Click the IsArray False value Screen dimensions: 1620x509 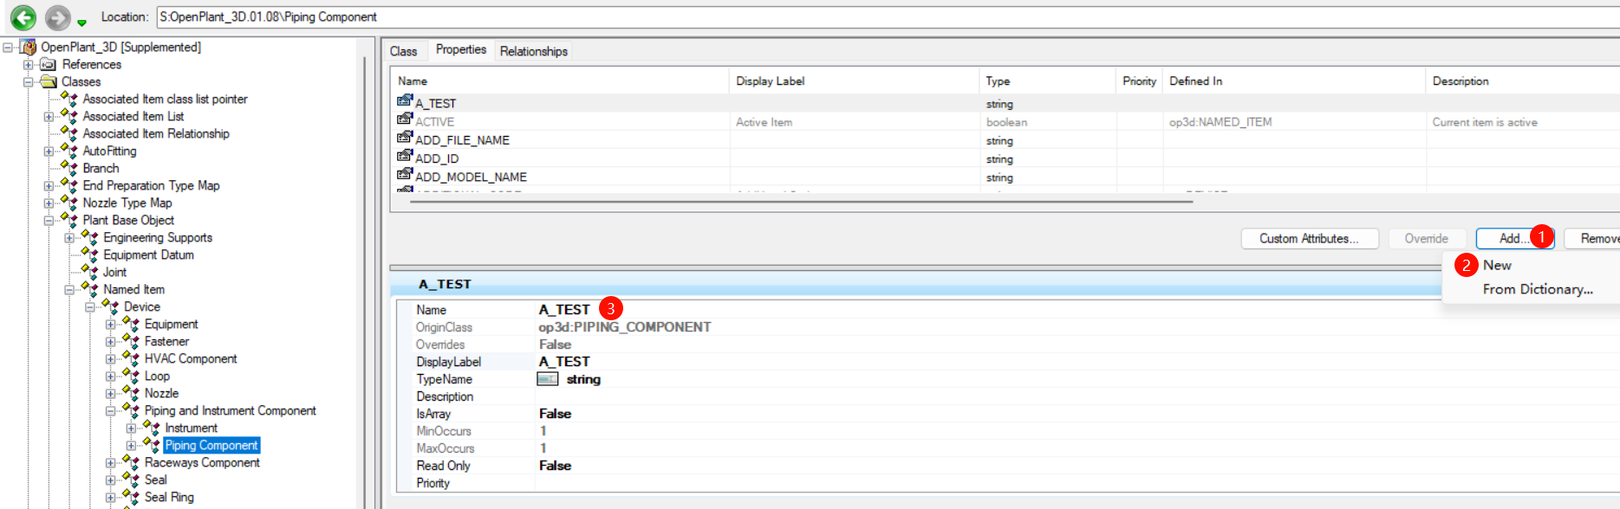point(555,414)
